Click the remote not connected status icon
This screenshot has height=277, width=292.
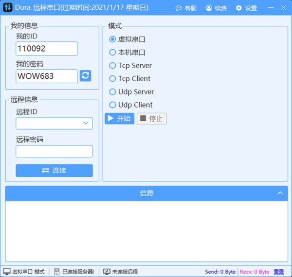pos(107,272)
